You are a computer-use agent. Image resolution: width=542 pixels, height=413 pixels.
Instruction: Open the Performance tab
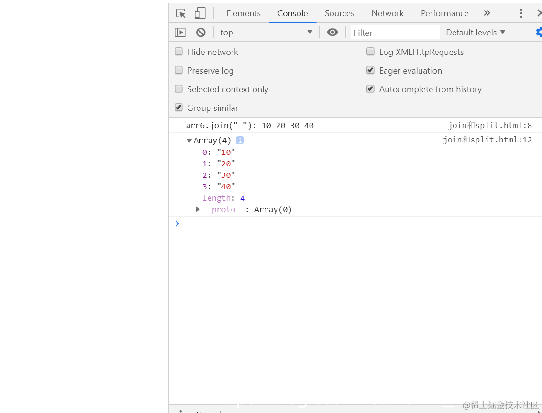click(444, 13)
